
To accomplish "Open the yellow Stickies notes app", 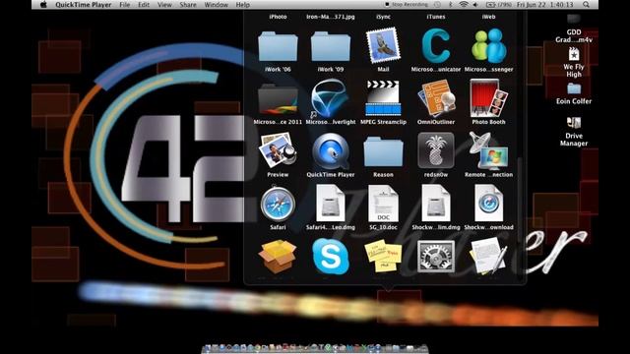I will point(383,256).
